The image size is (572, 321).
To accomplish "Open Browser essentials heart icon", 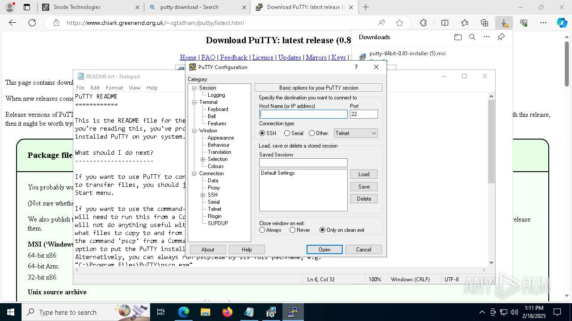I will point(524,23).
